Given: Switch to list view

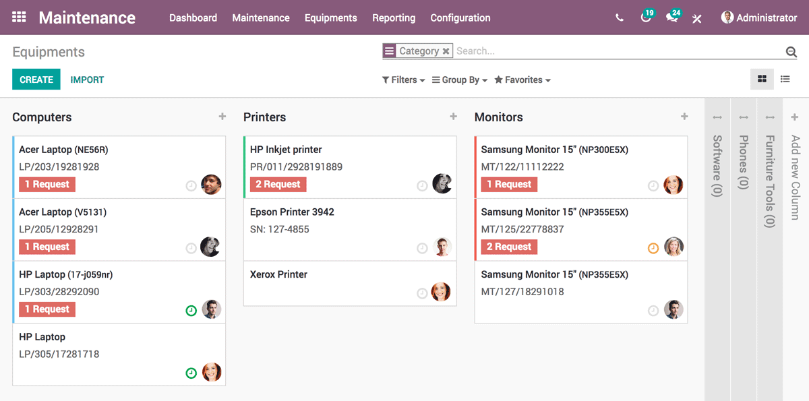Looking at the screenshot, I should tap(785, 79).
